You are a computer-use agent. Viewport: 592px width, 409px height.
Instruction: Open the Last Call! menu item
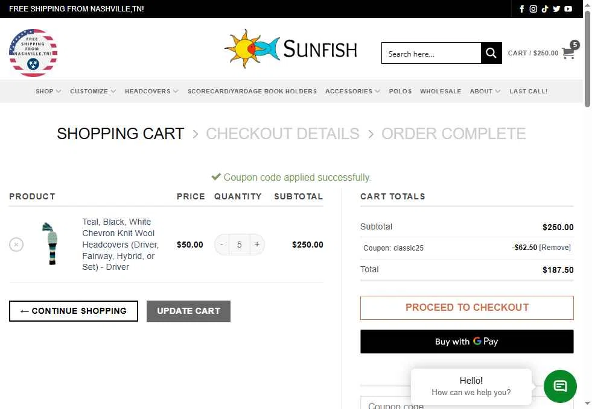click(x=528, y=91)
